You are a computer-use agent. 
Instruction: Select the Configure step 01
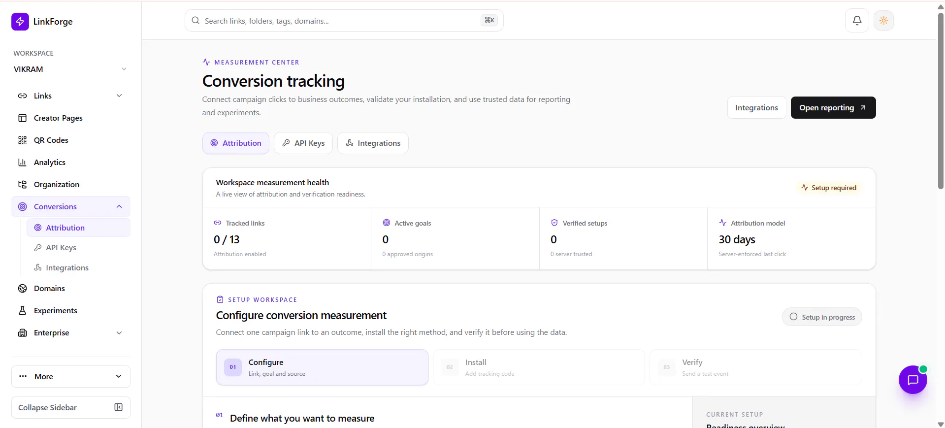tap(322, 367)
